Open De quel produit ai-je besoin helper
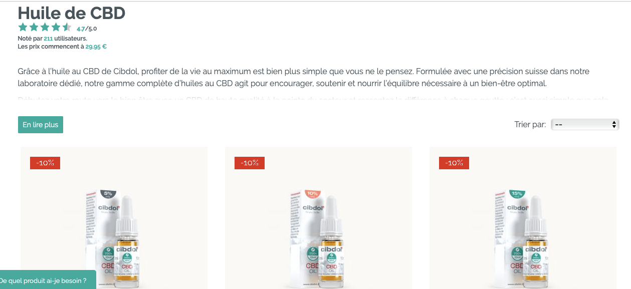This screenshot has height=289, width=631. click(x=47, y=280)
